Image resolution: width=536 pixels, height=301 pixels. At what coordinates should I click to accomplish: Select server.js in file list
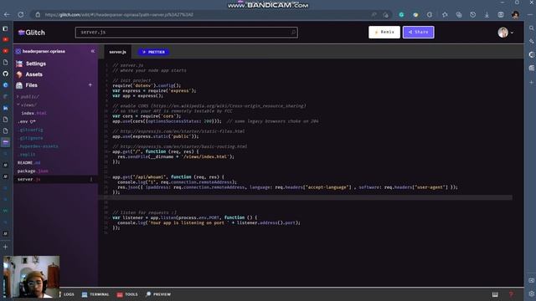(29, 179)
